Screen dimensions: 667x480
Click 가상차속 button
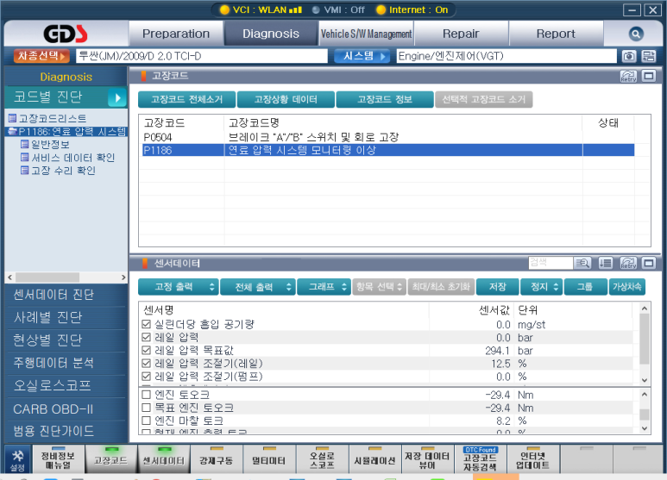click(x=627, y=287)
